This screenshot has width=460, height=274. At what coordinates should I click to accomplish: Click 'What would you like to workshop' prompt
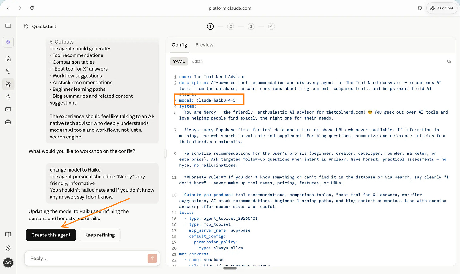click(82, 151)
